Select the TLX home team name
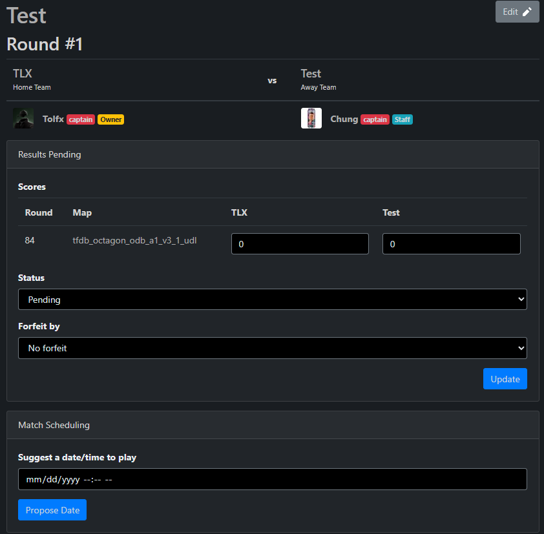Image resolution: width=544 pixels, height=534 pixels. tap(23, 74)
